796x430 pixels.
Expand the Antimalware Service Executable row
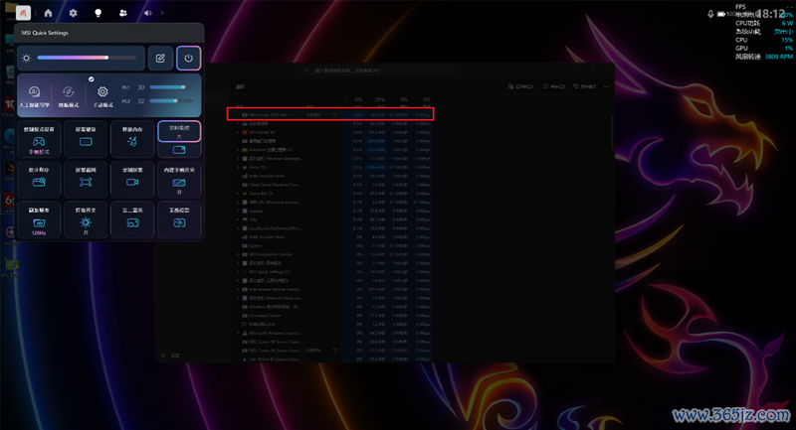coord(238,289)
